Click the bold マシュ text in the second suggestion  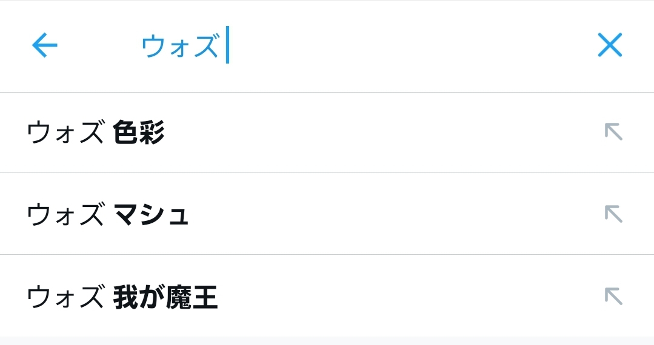(x=151, y=215)
